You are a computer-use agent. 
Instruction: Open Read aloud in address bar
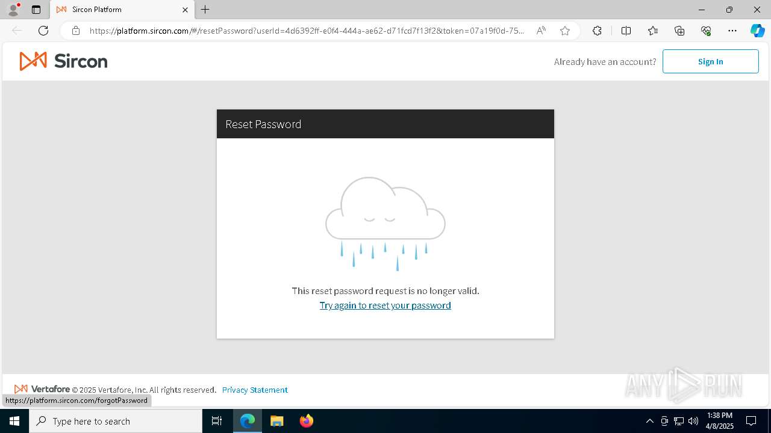(541, 31)
